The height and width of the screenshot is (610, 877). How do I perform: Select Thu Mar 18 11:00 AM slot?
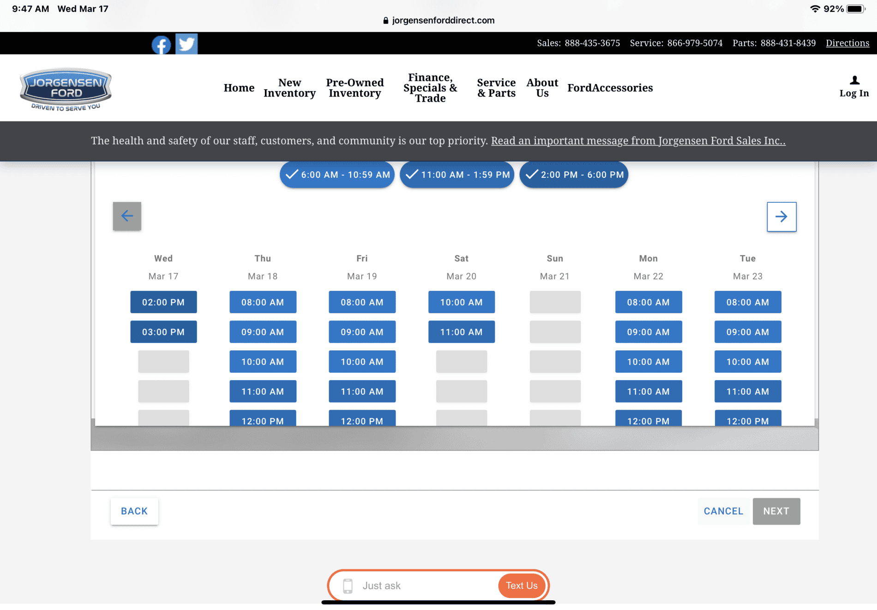coord(263,391)
